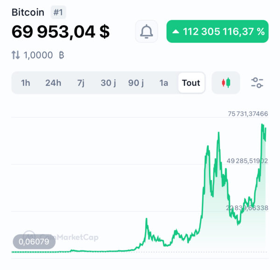
Task: Tap the 112 305 116,37 % change badge
Action: (217, 31)
